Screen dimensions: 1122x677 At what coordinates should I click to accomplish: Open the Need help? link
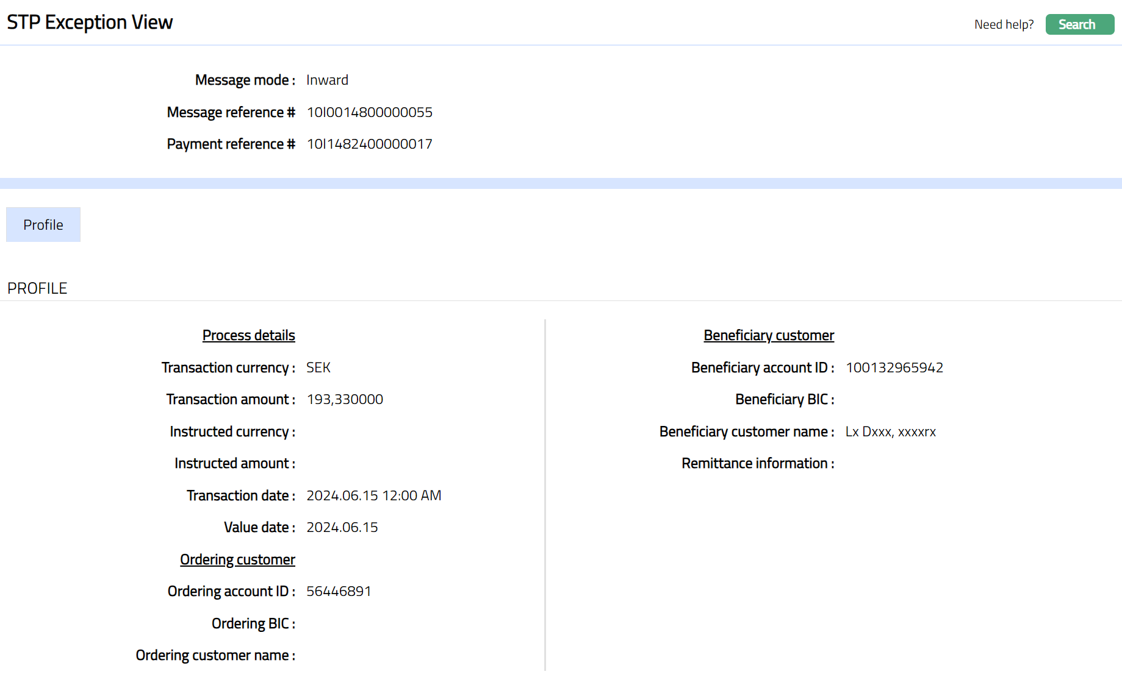(1004, 24)
